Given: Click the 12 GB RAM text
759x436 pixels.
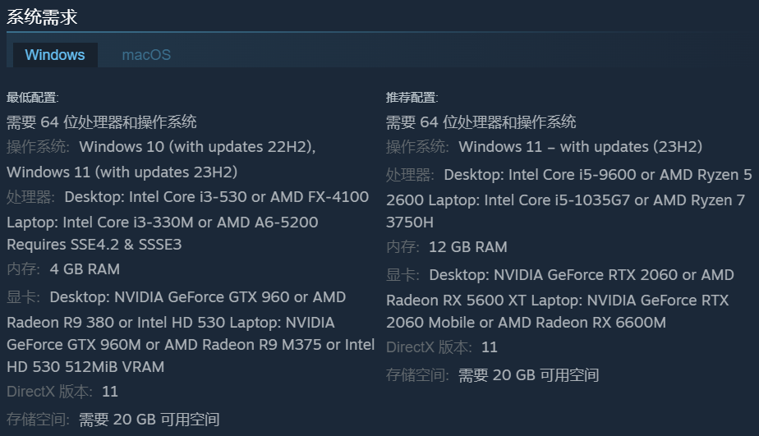Looking at the screenshot, I should point(468,247).
